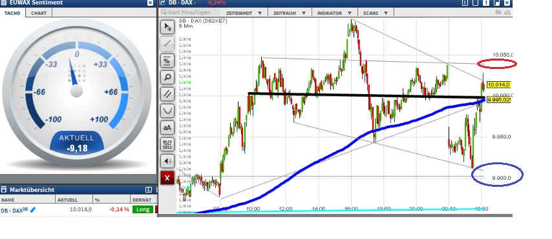Click the chart icon in DB - DAX title bar

pyautogui.click(x=163, y=3)
